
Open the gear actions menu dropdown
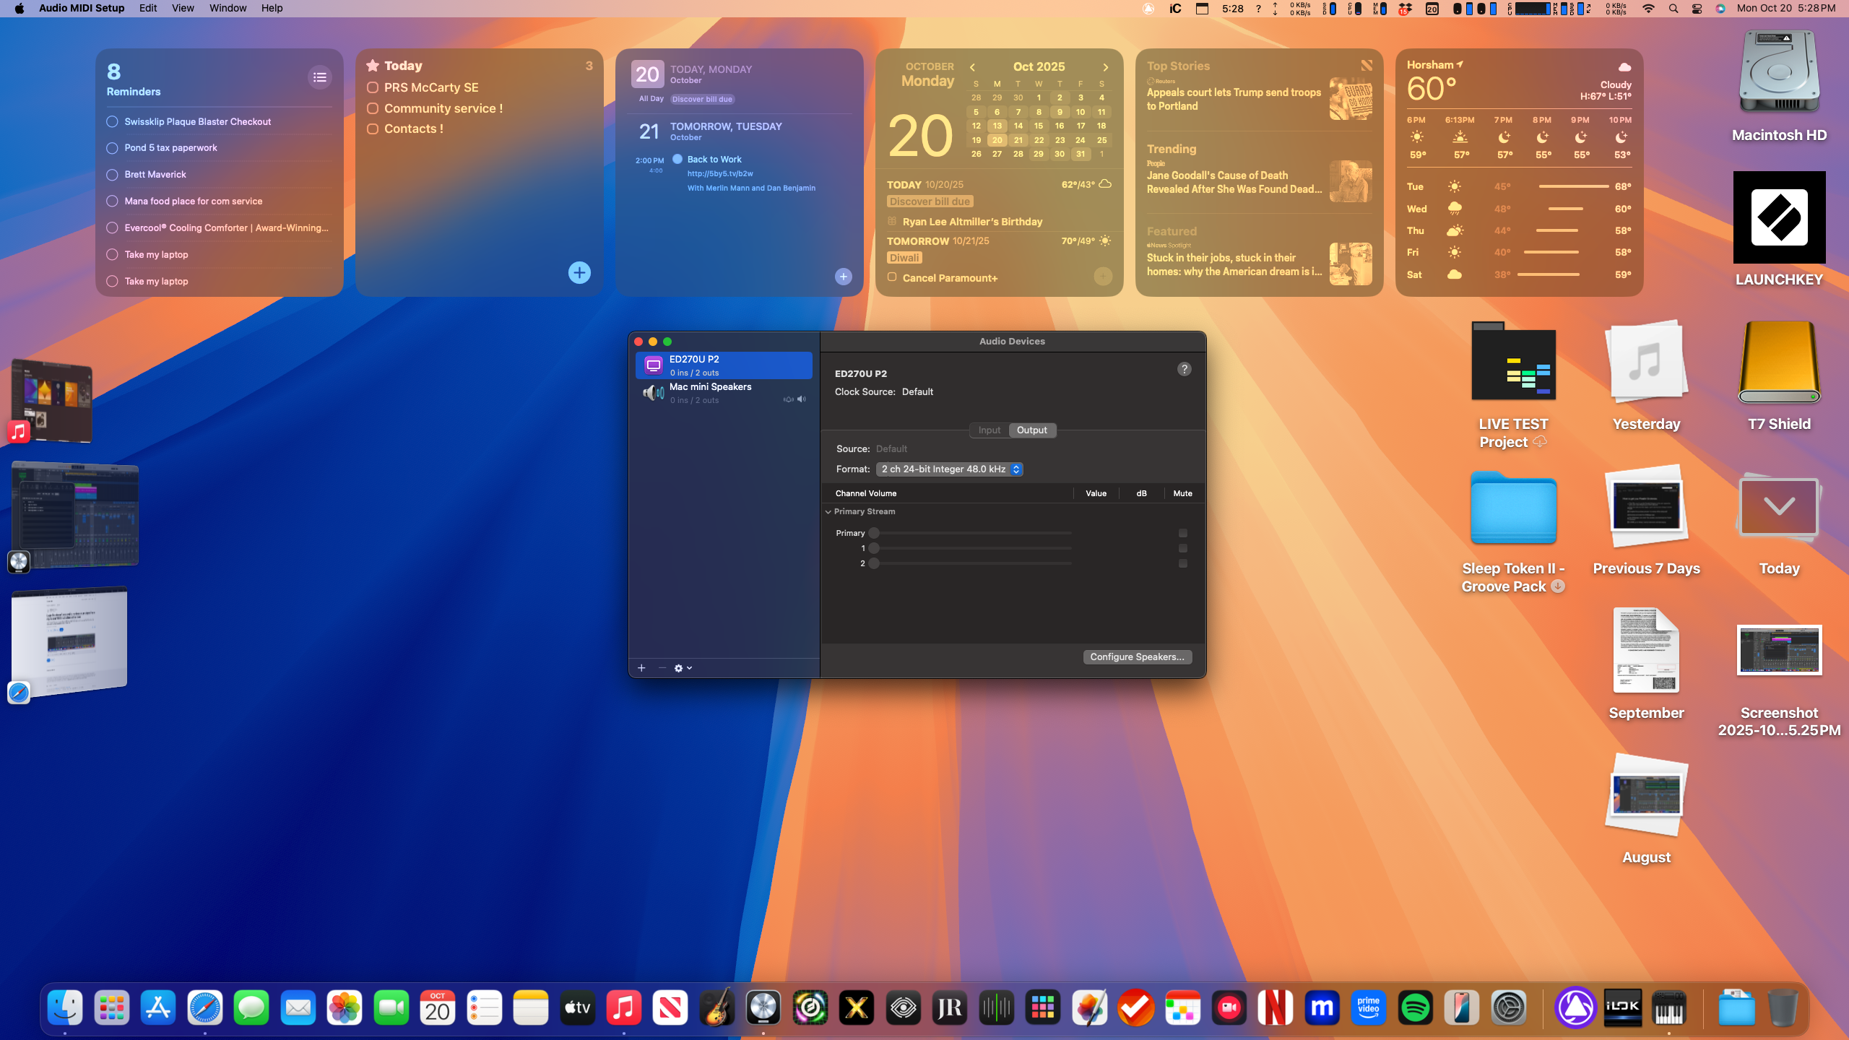click(683, 668)
